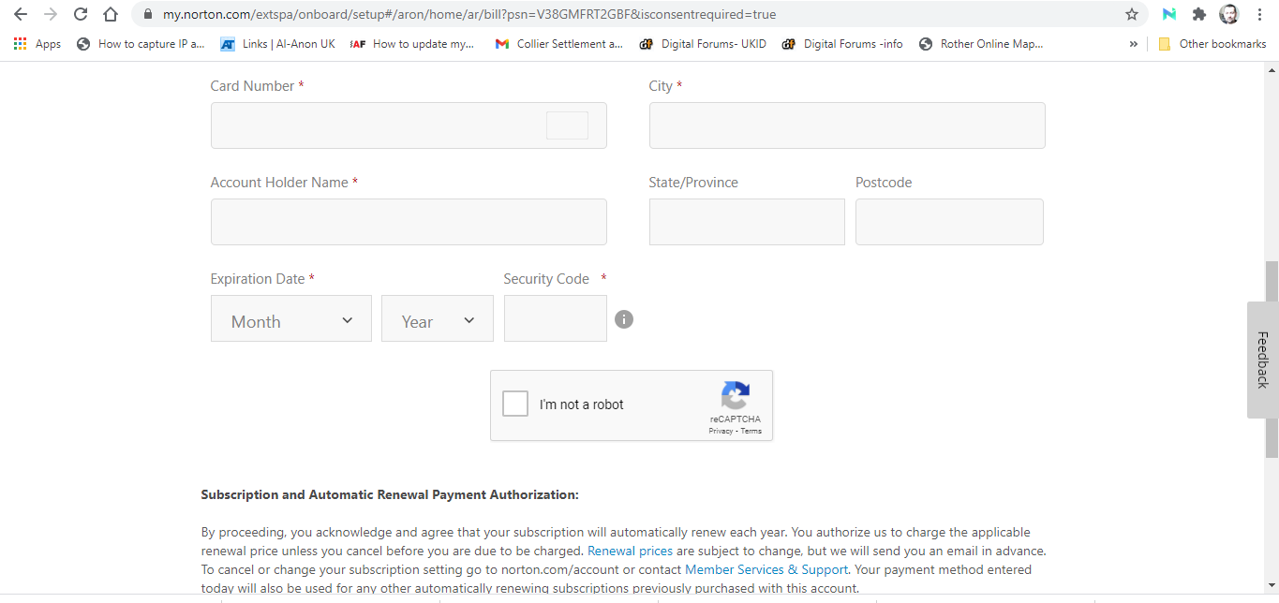
Task: Click the browser back arrow
Action: (x=20, y=15)
